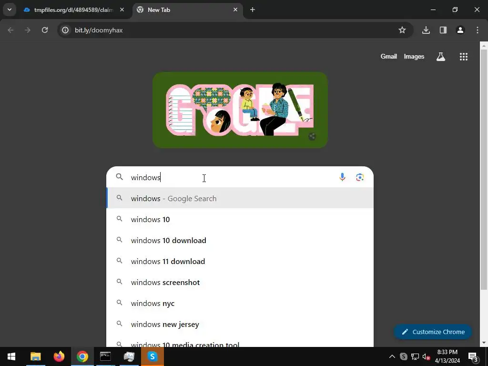Open the monitor app icon beside Command Prompt
The image size is (488, 366).
tap(129, 356)
